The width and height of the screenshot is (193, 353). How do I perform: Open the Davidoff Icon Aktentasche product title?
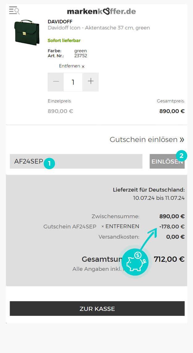(99, 28)
